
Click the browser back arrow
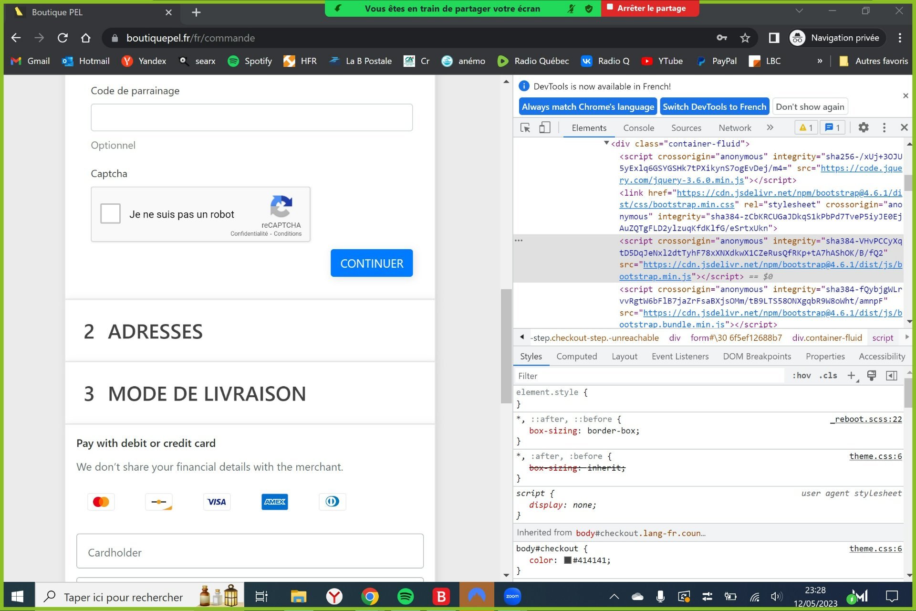coord(16,38)
